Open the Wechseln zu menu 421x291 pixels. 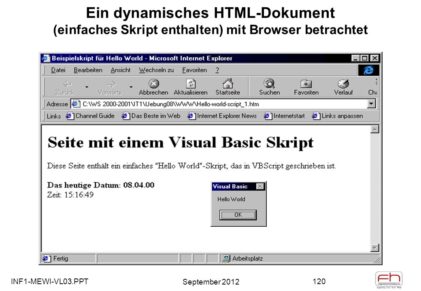(156, 70)
